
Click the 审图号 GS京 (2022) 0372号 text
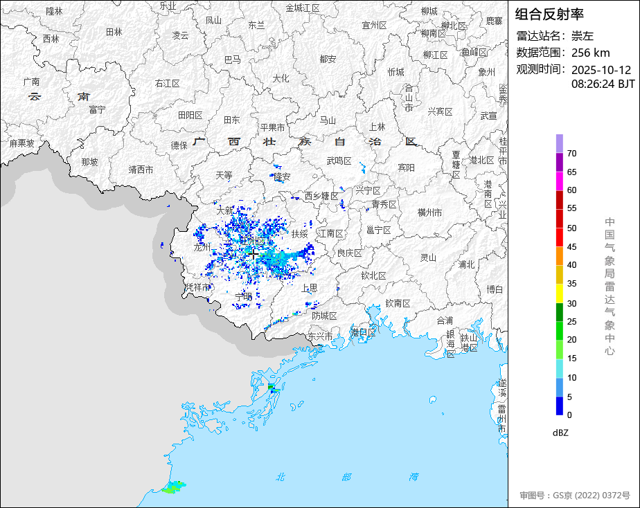click(575, 495)
